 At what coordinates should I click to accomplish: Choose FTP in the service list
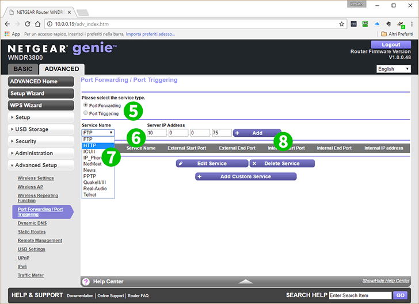pyautogui.click(x=98, y=139)
